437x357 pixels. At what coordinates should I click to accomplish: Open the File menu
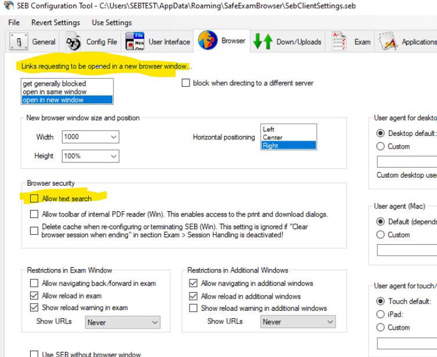click(x=14, y=23)
